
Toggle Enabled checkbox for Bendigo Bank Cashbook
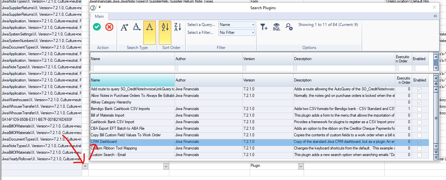coord(419,109)
